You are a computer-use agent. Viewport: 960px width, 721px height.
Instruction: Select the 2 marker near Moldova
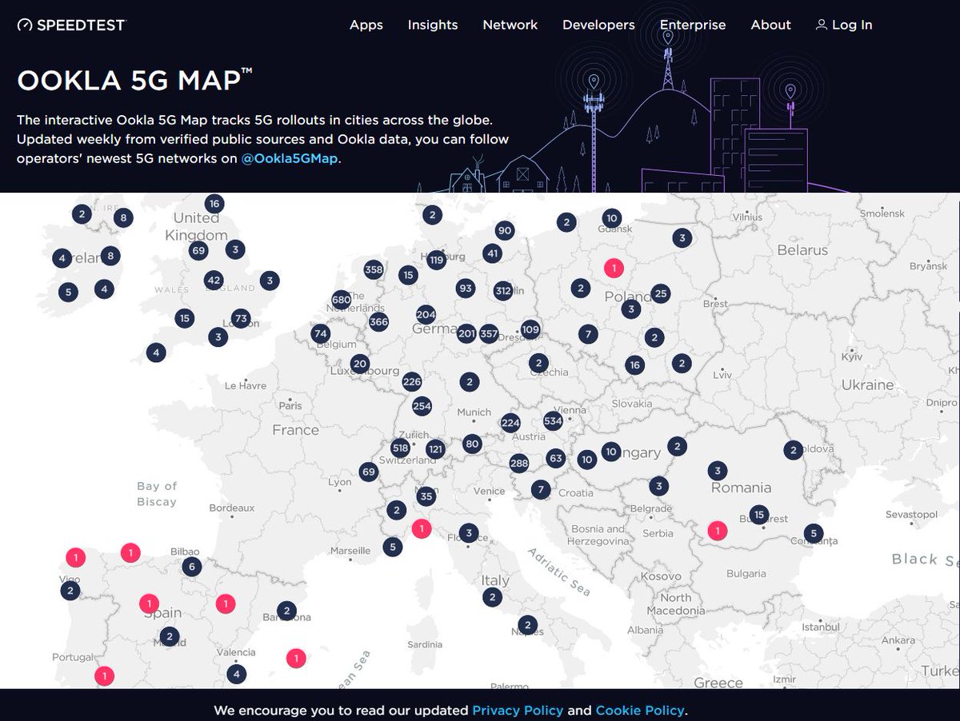(x=794, y=450)
